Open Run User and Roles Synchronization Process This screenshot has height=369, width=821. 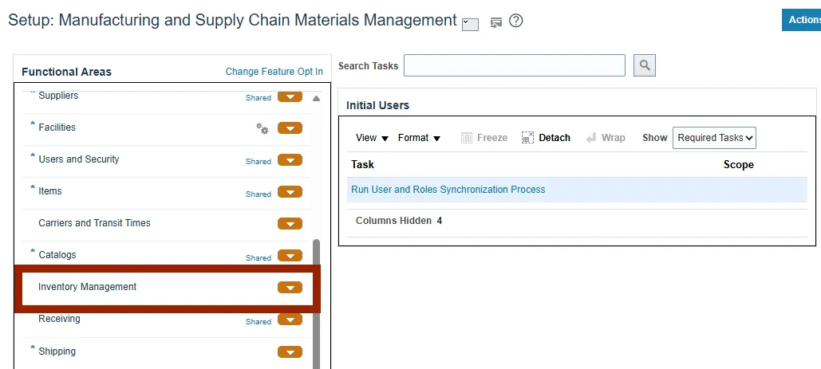coord(448,190)
